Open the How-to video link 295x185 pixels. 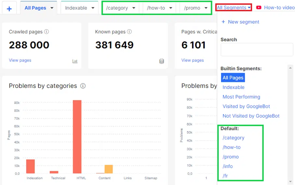point(279,7)
